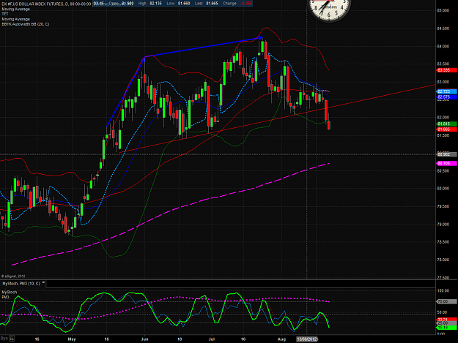Click the Jul label on time axis

pos(212,339)
